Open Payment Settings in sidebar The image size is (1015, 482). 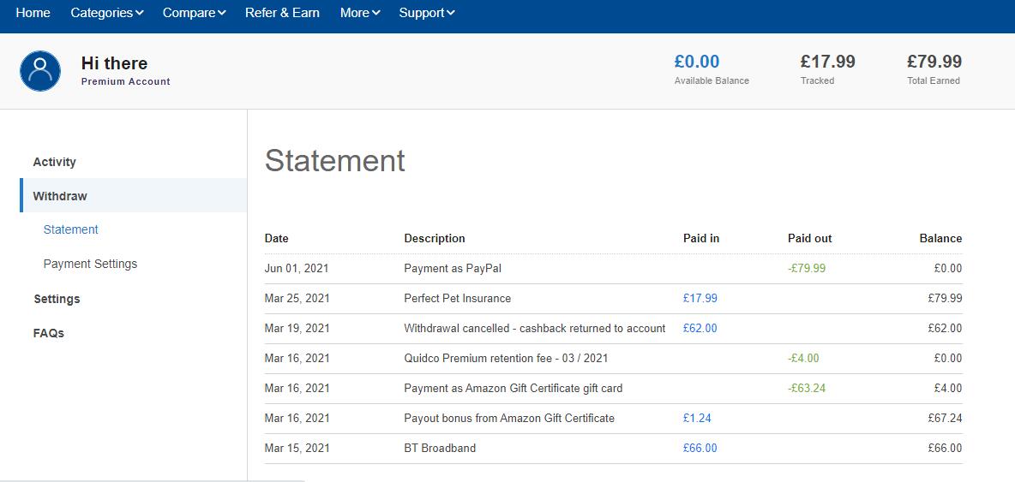(90, 264)
